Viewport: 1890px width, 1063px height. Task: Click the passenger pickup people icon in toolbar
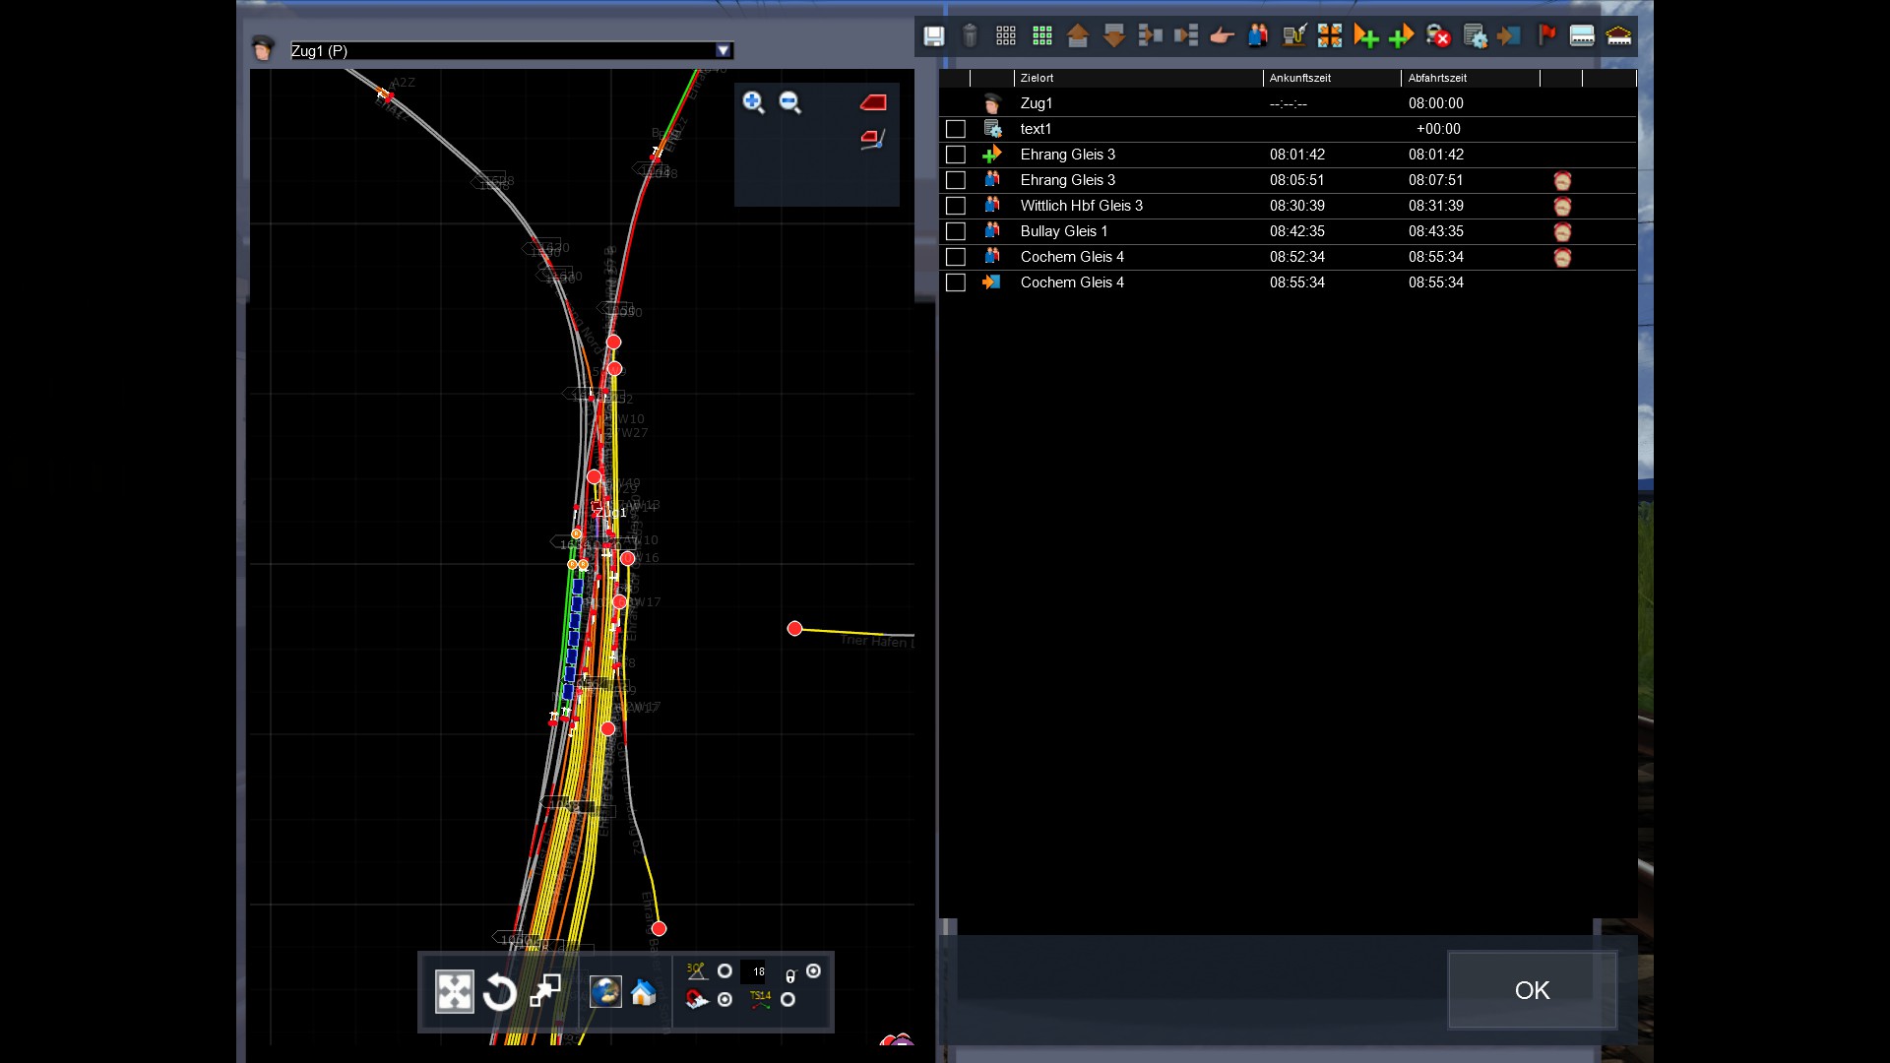[x=1257, y=36]
